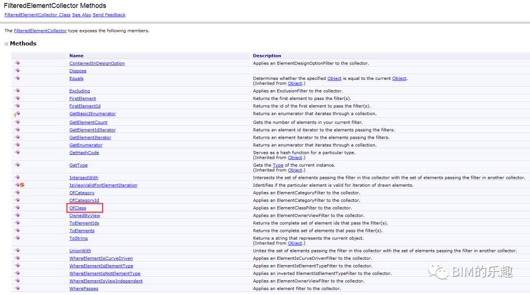
Task: Click the Name column header
Action: (x=77, y=56)
